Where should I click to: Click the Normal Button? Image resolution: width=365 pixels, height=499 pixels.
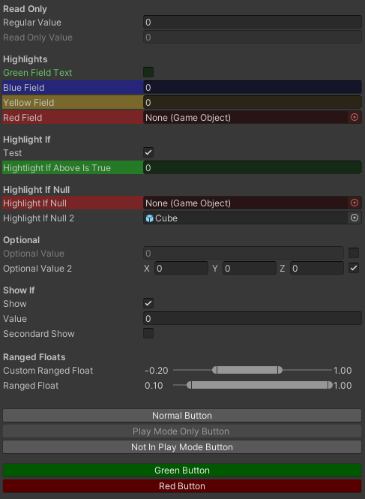(x=182, y=416)
